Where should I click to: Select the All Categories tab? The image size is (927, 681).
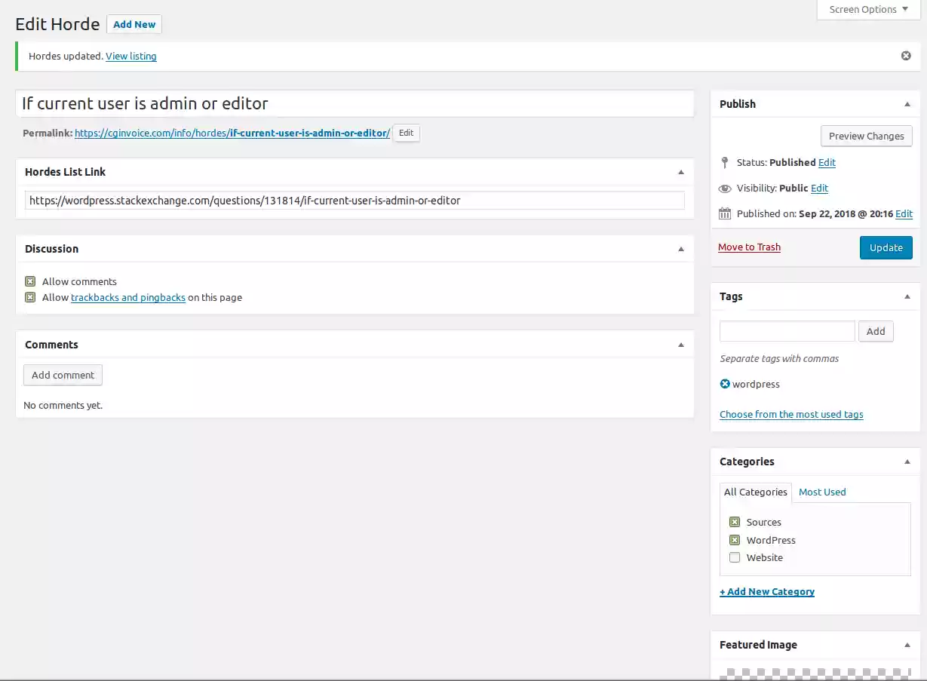755,492
